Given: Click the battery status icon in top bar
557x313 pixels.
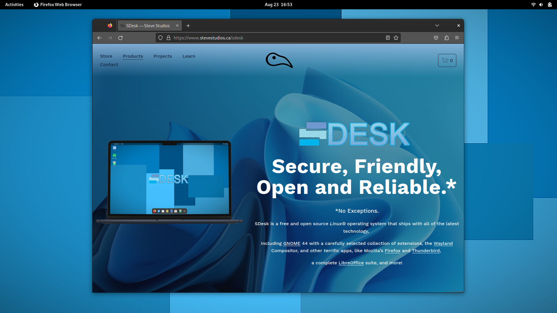Looking at the screenshot, I should (x=550, y=5).
